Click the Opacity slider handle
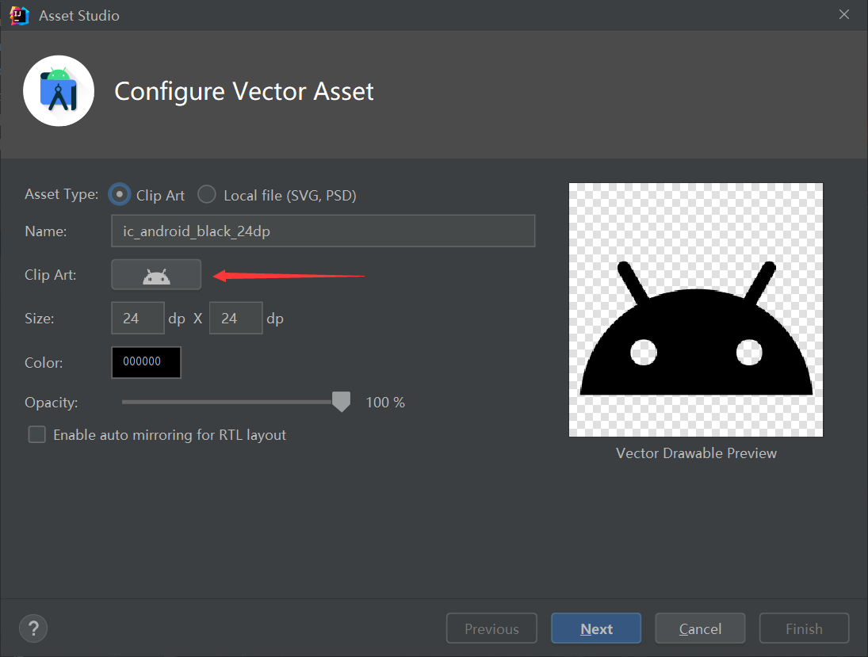Image resolution: width=868 pixels, height=657 pixels. point(341,401)
